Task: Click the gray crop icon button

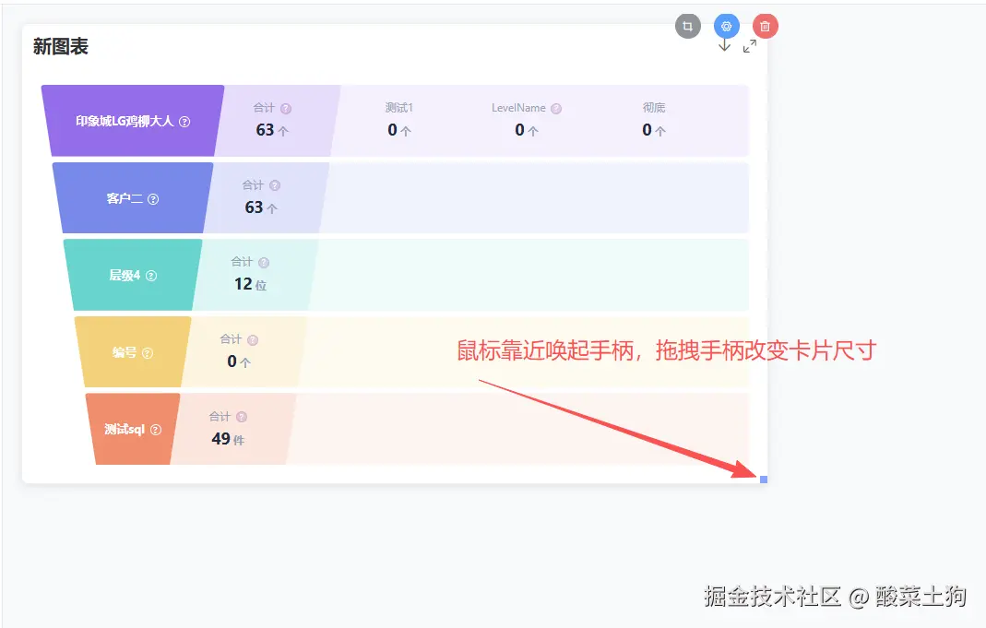Action: [687, 27]
